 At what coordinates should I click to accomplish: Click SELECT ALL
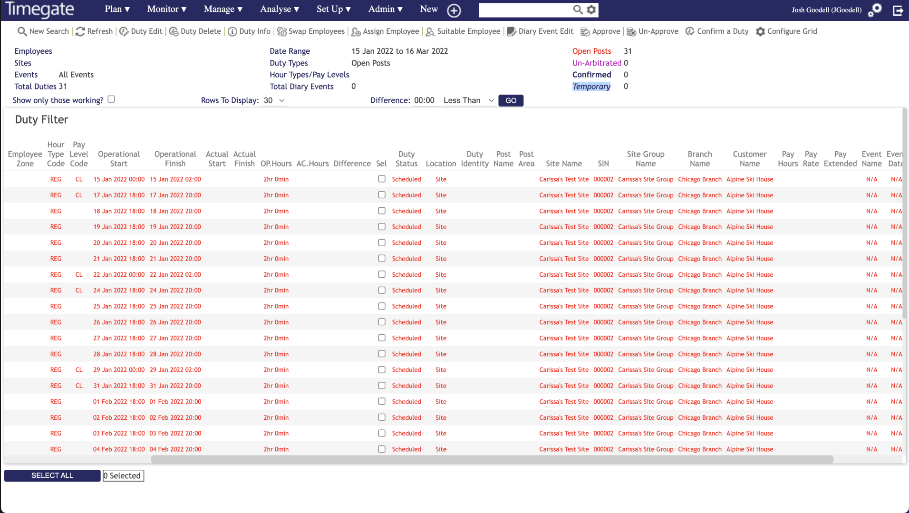52,475
